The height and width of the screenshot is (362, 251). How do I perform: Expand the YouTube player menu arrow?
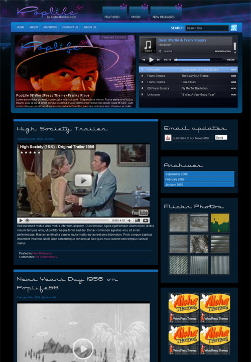146,221
